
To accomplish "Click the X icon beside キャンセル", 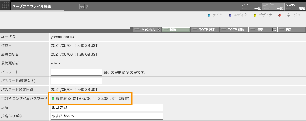I will pyautogui.click(x=159, y=30).
